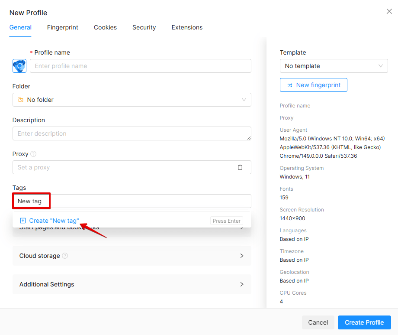This screenshot has width=398, height=335.
Task: Close the New Profile dialog with X
Action: (389, 11)
